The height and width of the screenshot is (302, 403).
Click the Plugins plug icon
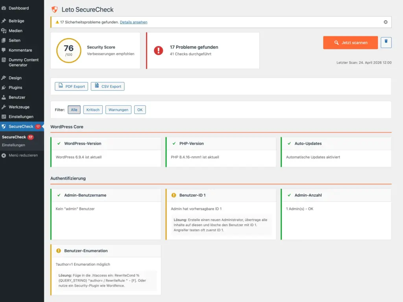(4, 88)
